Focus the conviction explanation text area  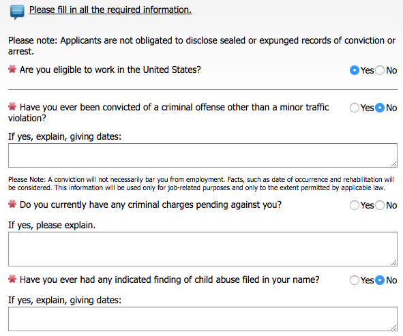coord(203,155)
